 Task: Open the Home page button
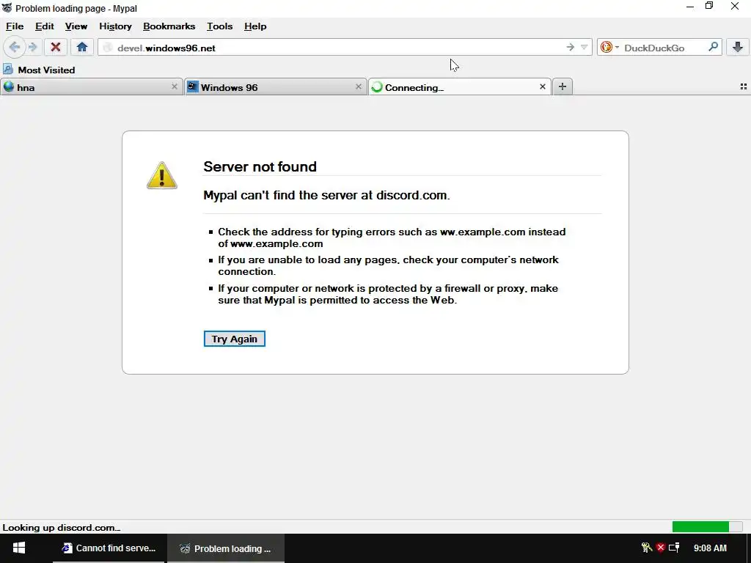(82, 47)
